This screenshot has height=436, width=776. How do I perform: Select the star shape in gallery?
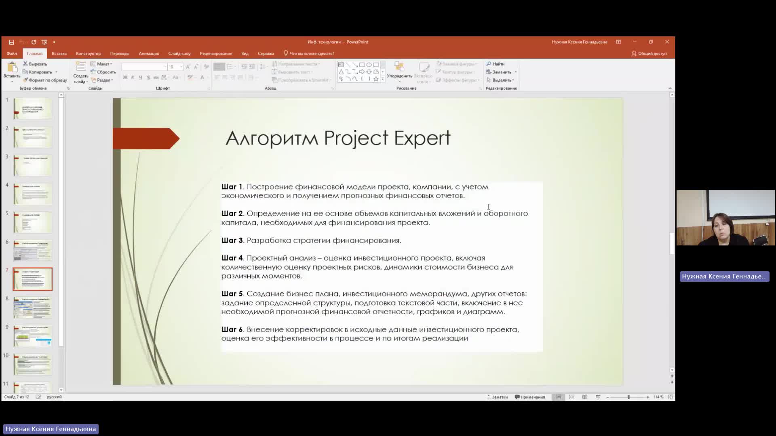coord(376,79)
